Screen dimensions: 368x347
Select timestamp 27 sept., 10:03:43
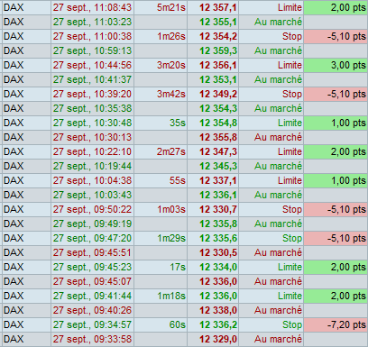point(92,195)
